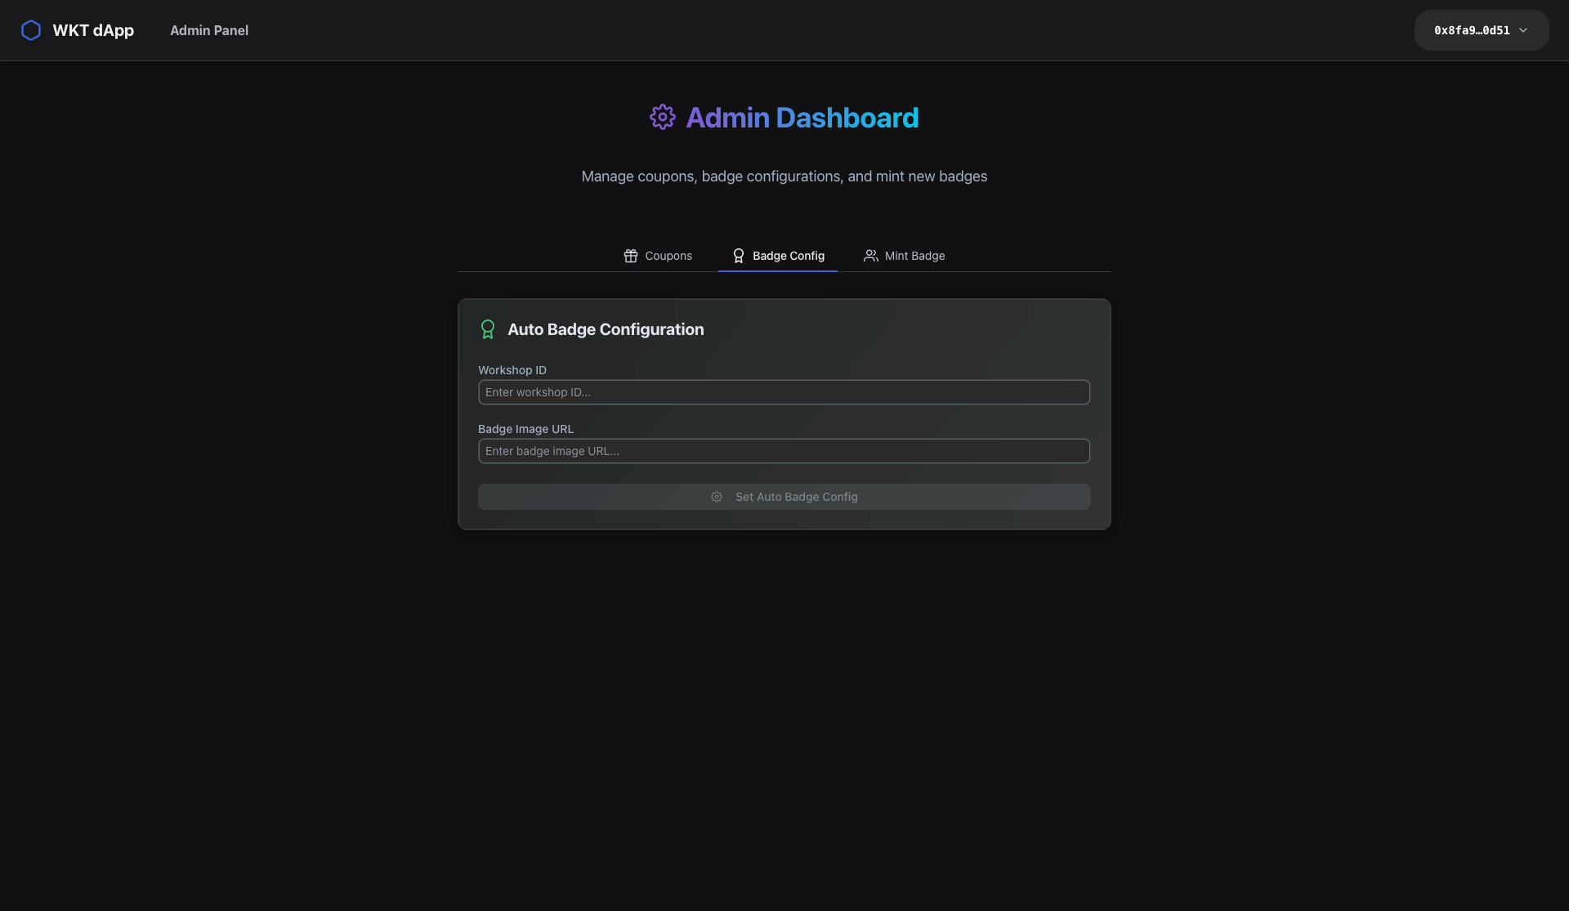This screenshot has height=911, width=1569.
Task: Switch to the Mint Badge tab
Action: [914, 256]
